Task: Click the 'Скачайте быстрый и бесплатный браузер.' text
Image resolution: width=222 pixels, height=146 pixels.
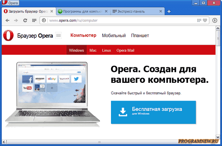Action: pyautogui.click(x=146, y=93)
